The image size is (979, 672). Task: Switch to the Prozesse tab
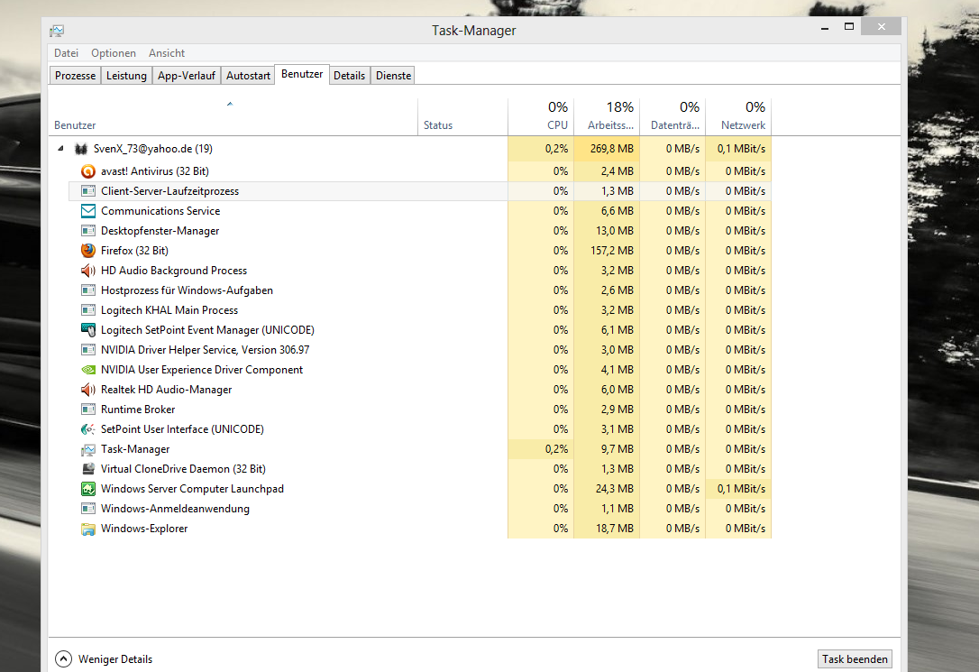click(75, 76)
